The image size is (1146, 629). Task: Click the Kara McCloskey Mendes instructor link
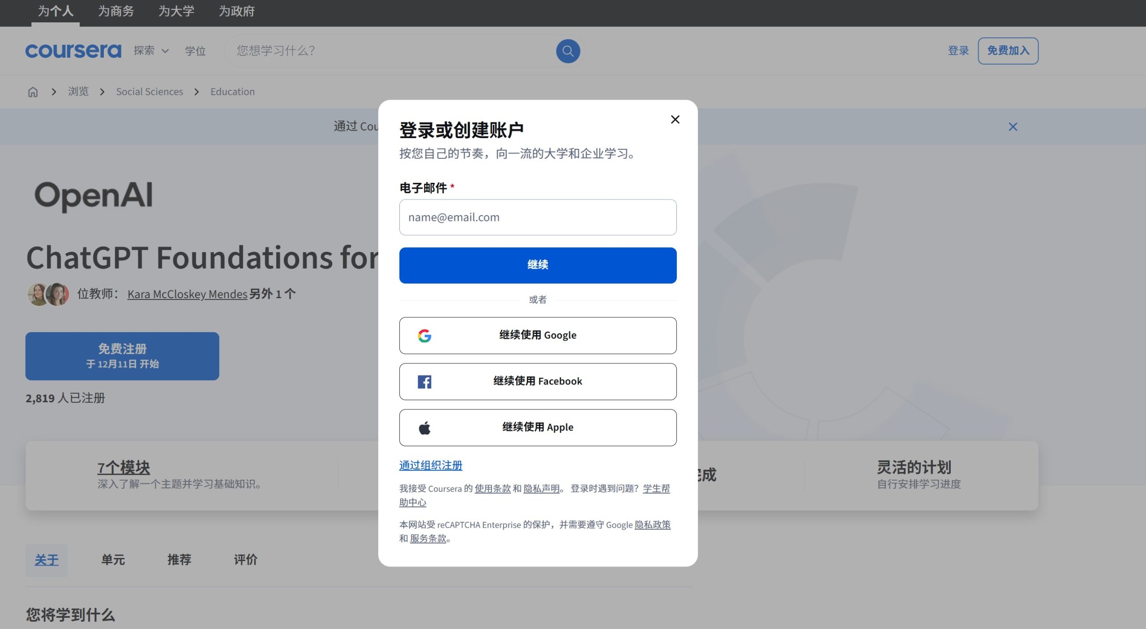click(187, 294)
